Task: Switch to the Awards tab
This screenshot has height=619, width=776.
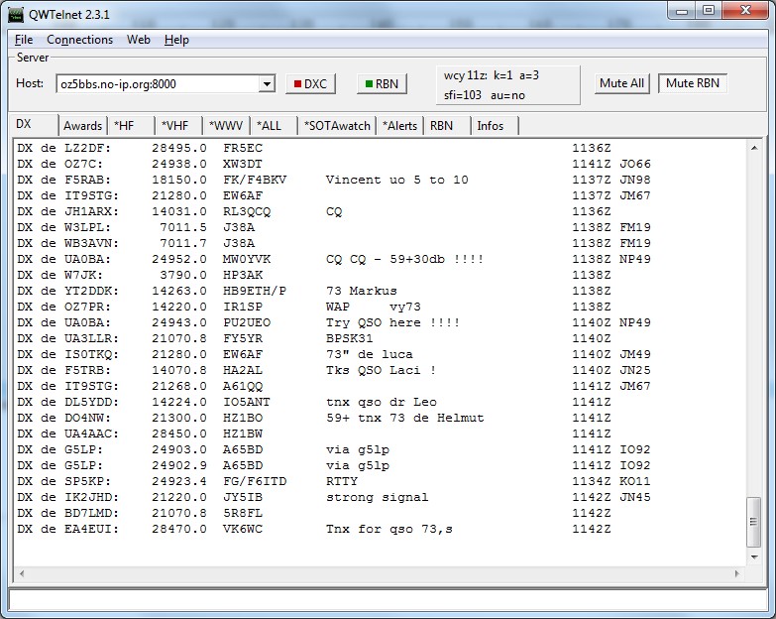Action: coord(82,126)
